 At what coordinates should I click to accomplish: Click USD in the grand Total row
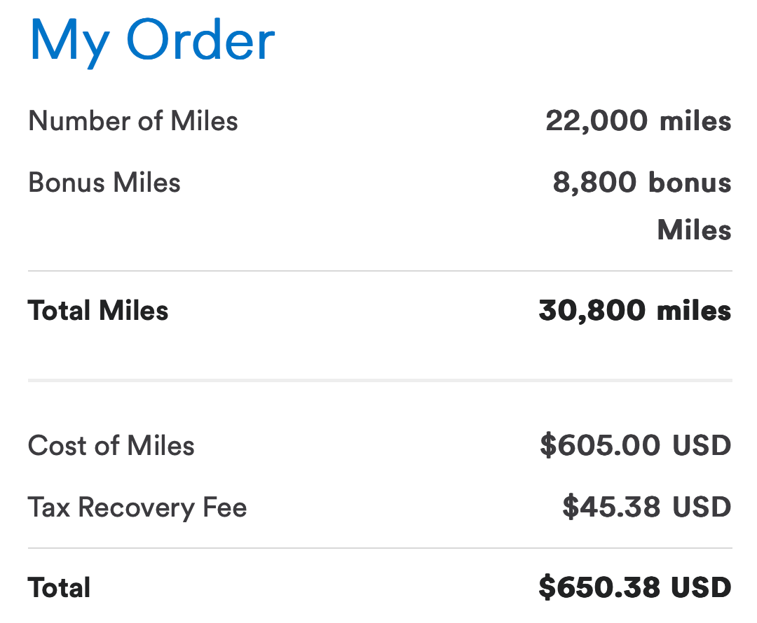tap(702, 588)
